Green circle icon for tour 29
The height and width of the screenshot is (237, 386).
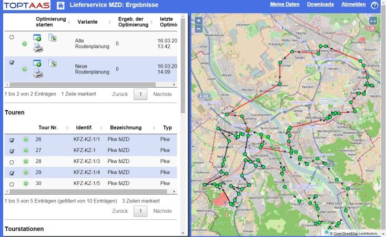pos(26,173)
